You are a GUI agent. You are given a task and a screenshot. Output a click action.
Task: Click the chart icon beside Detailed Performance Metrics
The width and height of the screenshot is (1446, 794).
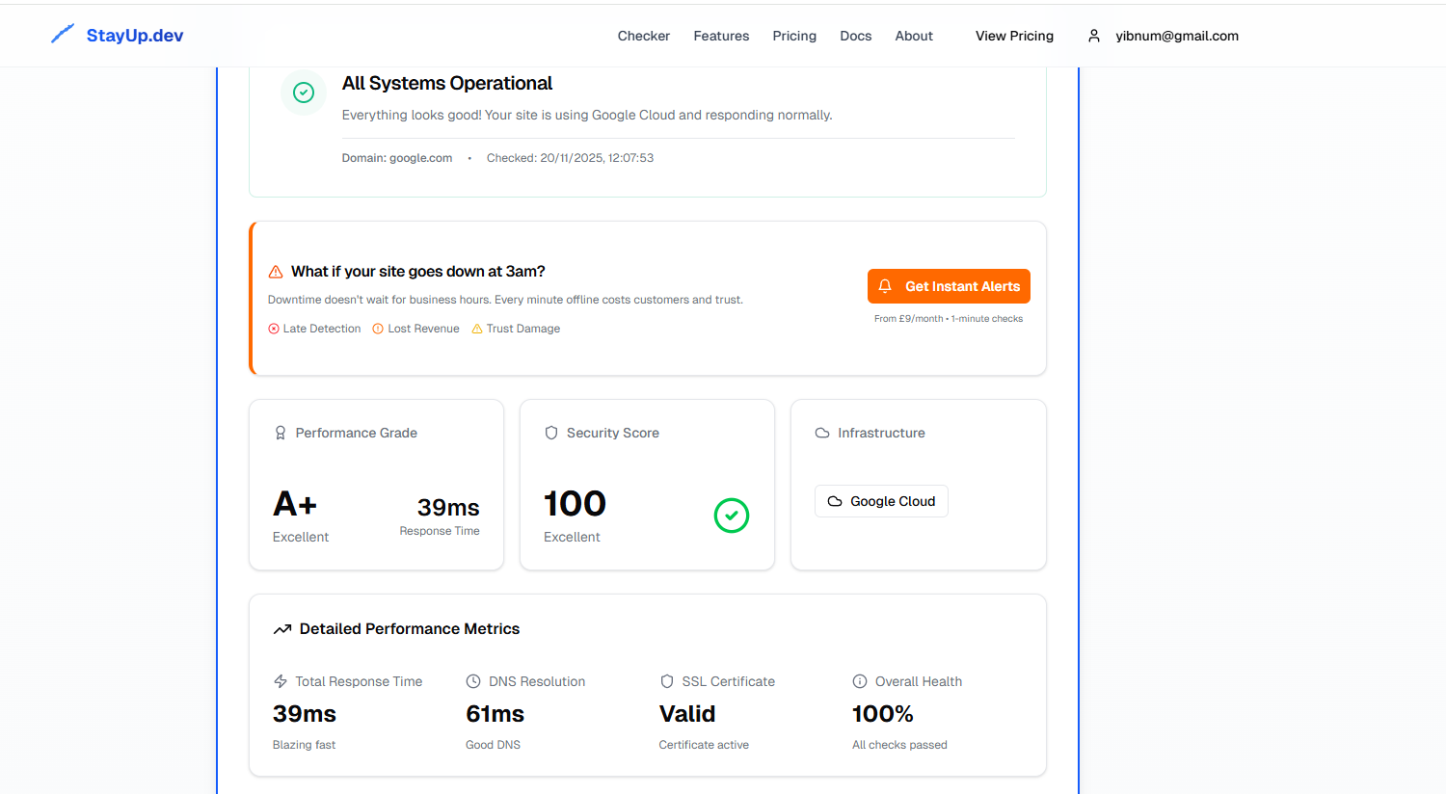[281, 628]
